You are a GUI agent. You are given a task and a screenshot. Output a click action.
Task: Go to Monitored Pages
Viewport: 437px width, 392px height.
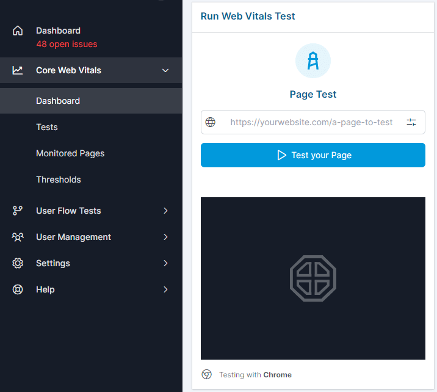(x=70, y=153)
